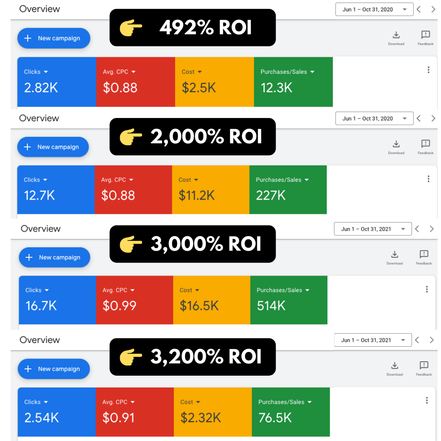Open three-dot menu beside the 12.3K Purchases card
The image size is (441, 441).
428,70
